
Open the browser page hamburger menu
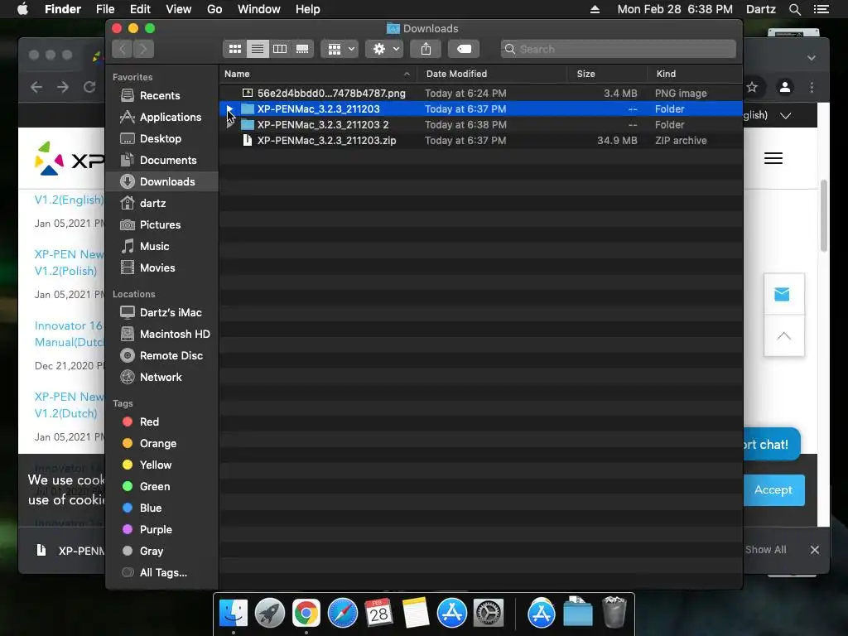point(773,158)
